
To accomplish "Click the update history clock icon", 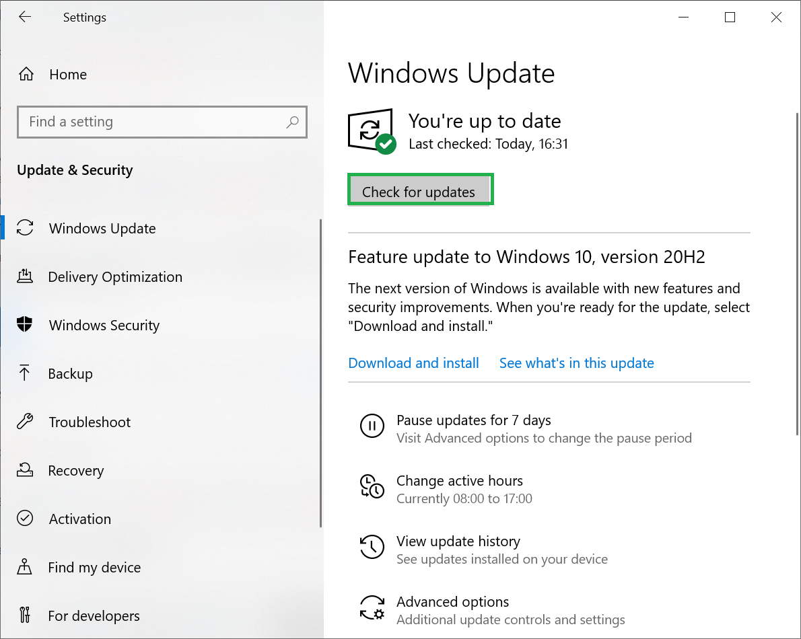I will point(372,547).
